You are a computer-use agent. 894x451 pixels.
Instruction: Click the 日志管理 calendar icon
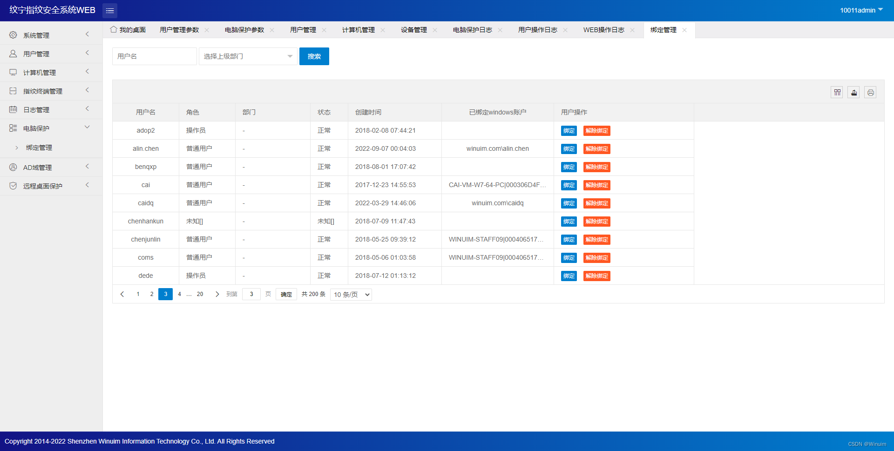coord(13,109)
